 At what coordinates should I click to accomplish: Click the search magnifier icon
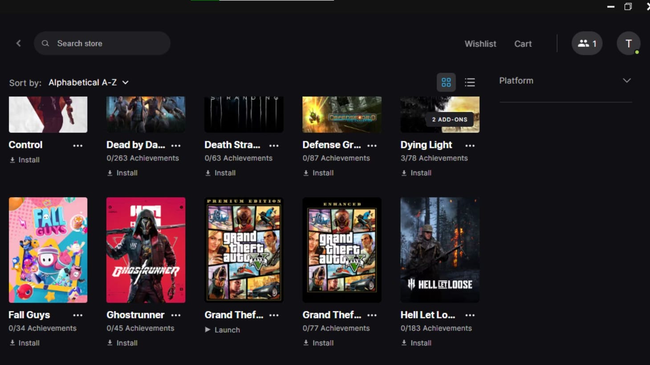click(45, 43)
